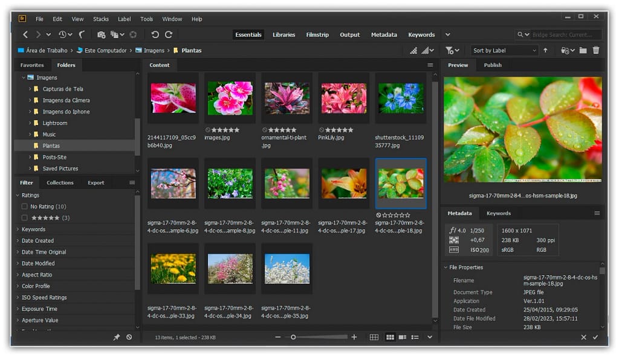This screenshot has height=358, width=619.
Task: Select the Filmstrip workspace
Action: click(x=317, y=34)
